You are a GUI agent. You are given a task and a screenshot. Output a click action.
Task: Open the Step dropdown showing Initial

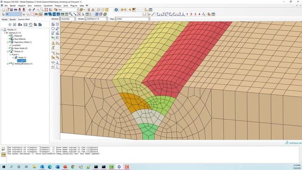point(132,19)
